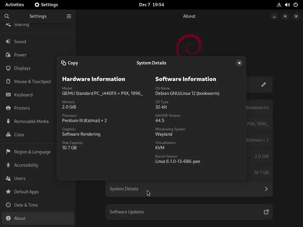Minimize the Settings window
This screenshot has width=303, height=227.
[x=274, y=17]
